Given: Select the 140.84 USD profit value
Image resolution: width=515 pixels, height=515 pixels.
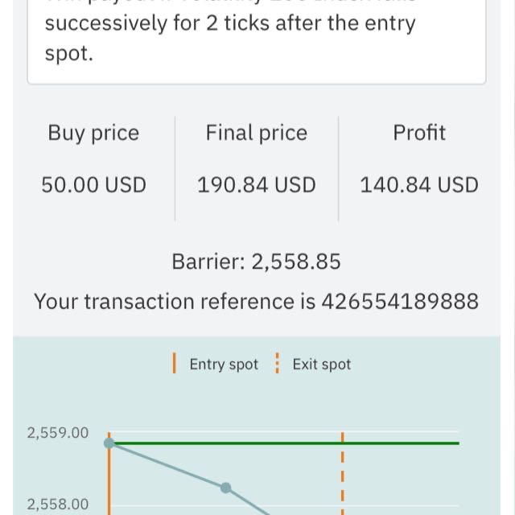Looking at the screenshot, I should click(419, 185).
